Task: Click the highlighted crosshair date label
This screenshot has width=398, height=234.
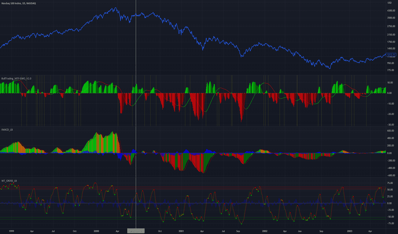Action: [136, 231]
